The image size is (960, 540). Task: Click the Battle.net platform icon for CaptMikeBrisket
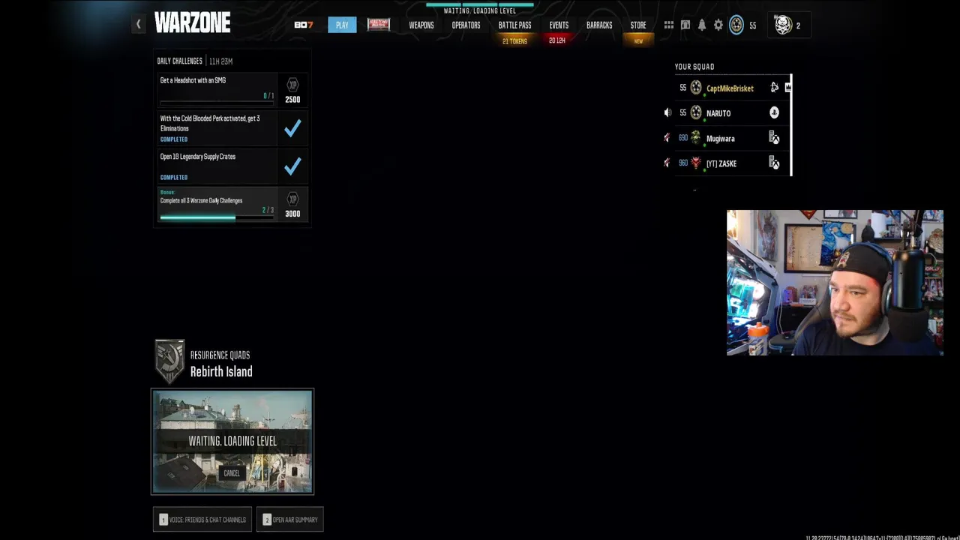(x=775, y=88)
